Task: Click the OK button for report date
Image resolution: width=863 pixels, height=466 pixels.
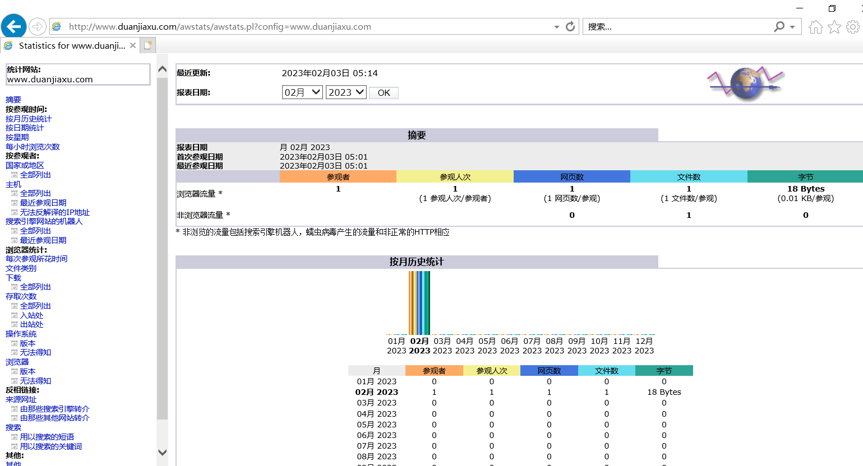Action: [384, 93]
